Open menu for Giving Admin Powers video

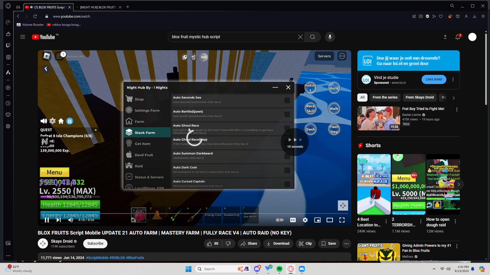[x=457, y=246]
